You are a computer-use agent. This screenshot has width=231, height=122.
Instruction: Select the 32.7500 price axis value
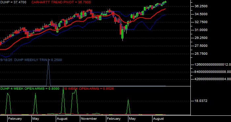coord(201,22)
